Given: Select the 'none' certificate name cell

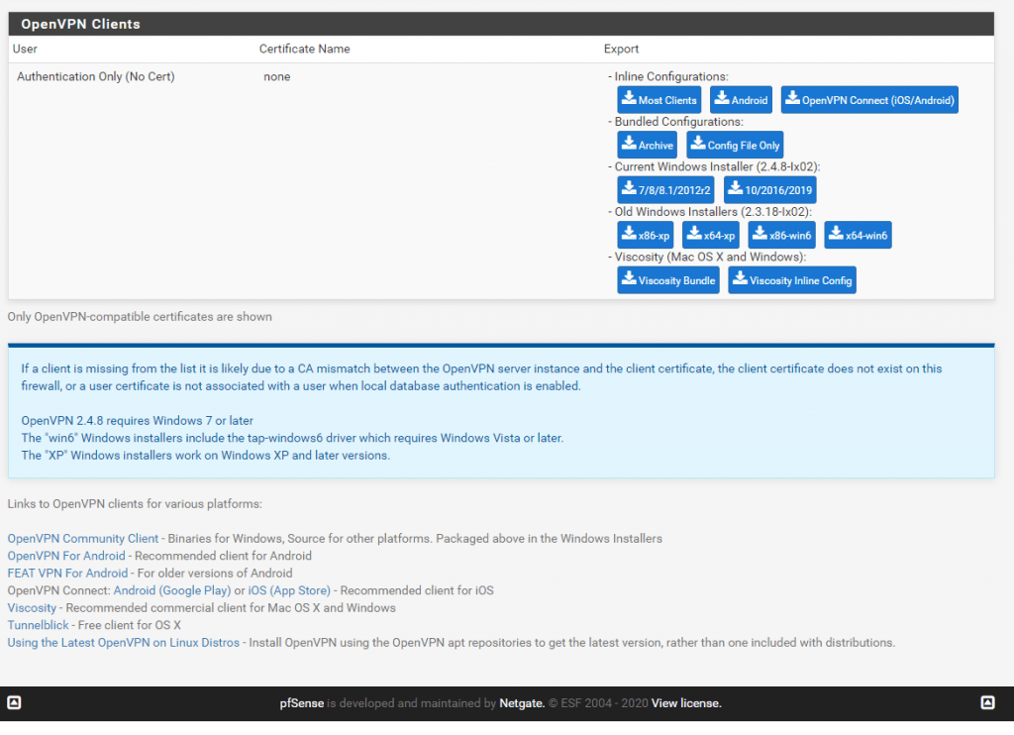Looking at the screenshot, I should tap(277, 76).
